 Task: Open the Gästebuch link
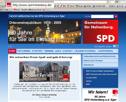[100, 65]
